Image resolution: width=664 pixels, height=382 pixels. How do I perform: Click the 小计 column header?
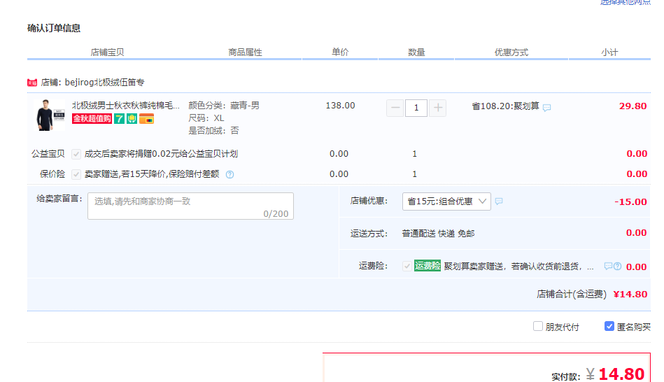pyautogui.click(x=609, y=52)
